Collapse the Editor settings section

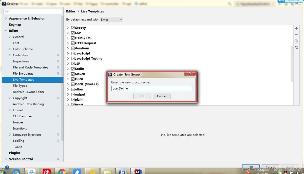[x=6, y=31]
